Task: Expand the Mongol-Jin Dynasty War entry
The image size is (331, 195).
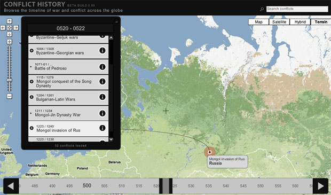Action: pyautogui.click(x=31, y=113)
